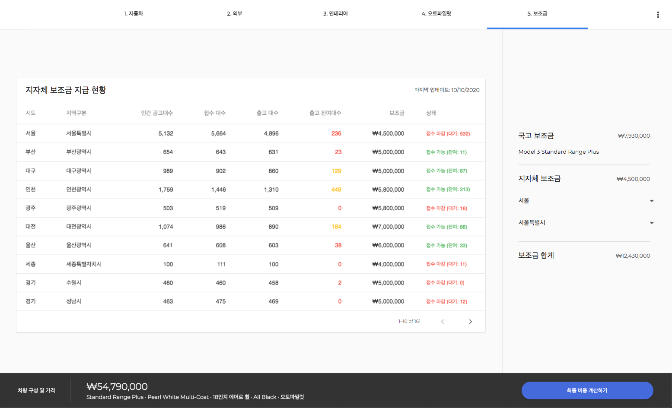Select the 인천광역시 row cell
The width and height of the screenshot is (672, 408).
pyautogui.click(x=79, y=190)
